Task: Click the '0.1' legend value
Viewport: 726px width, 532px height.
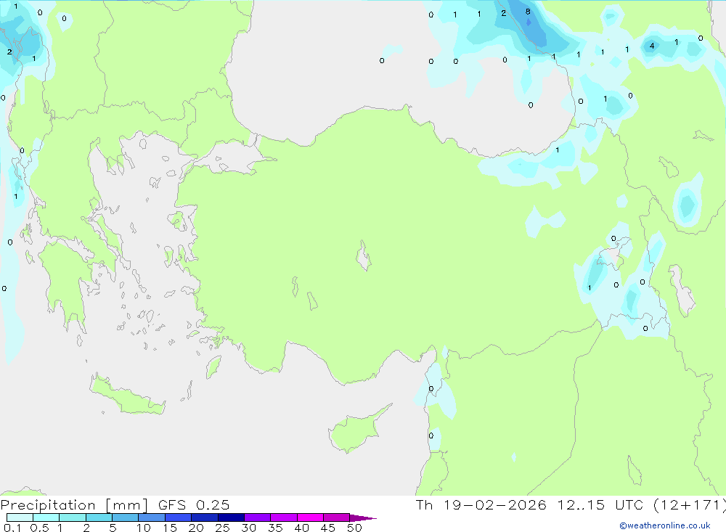Action: click(x=12, y=528)
